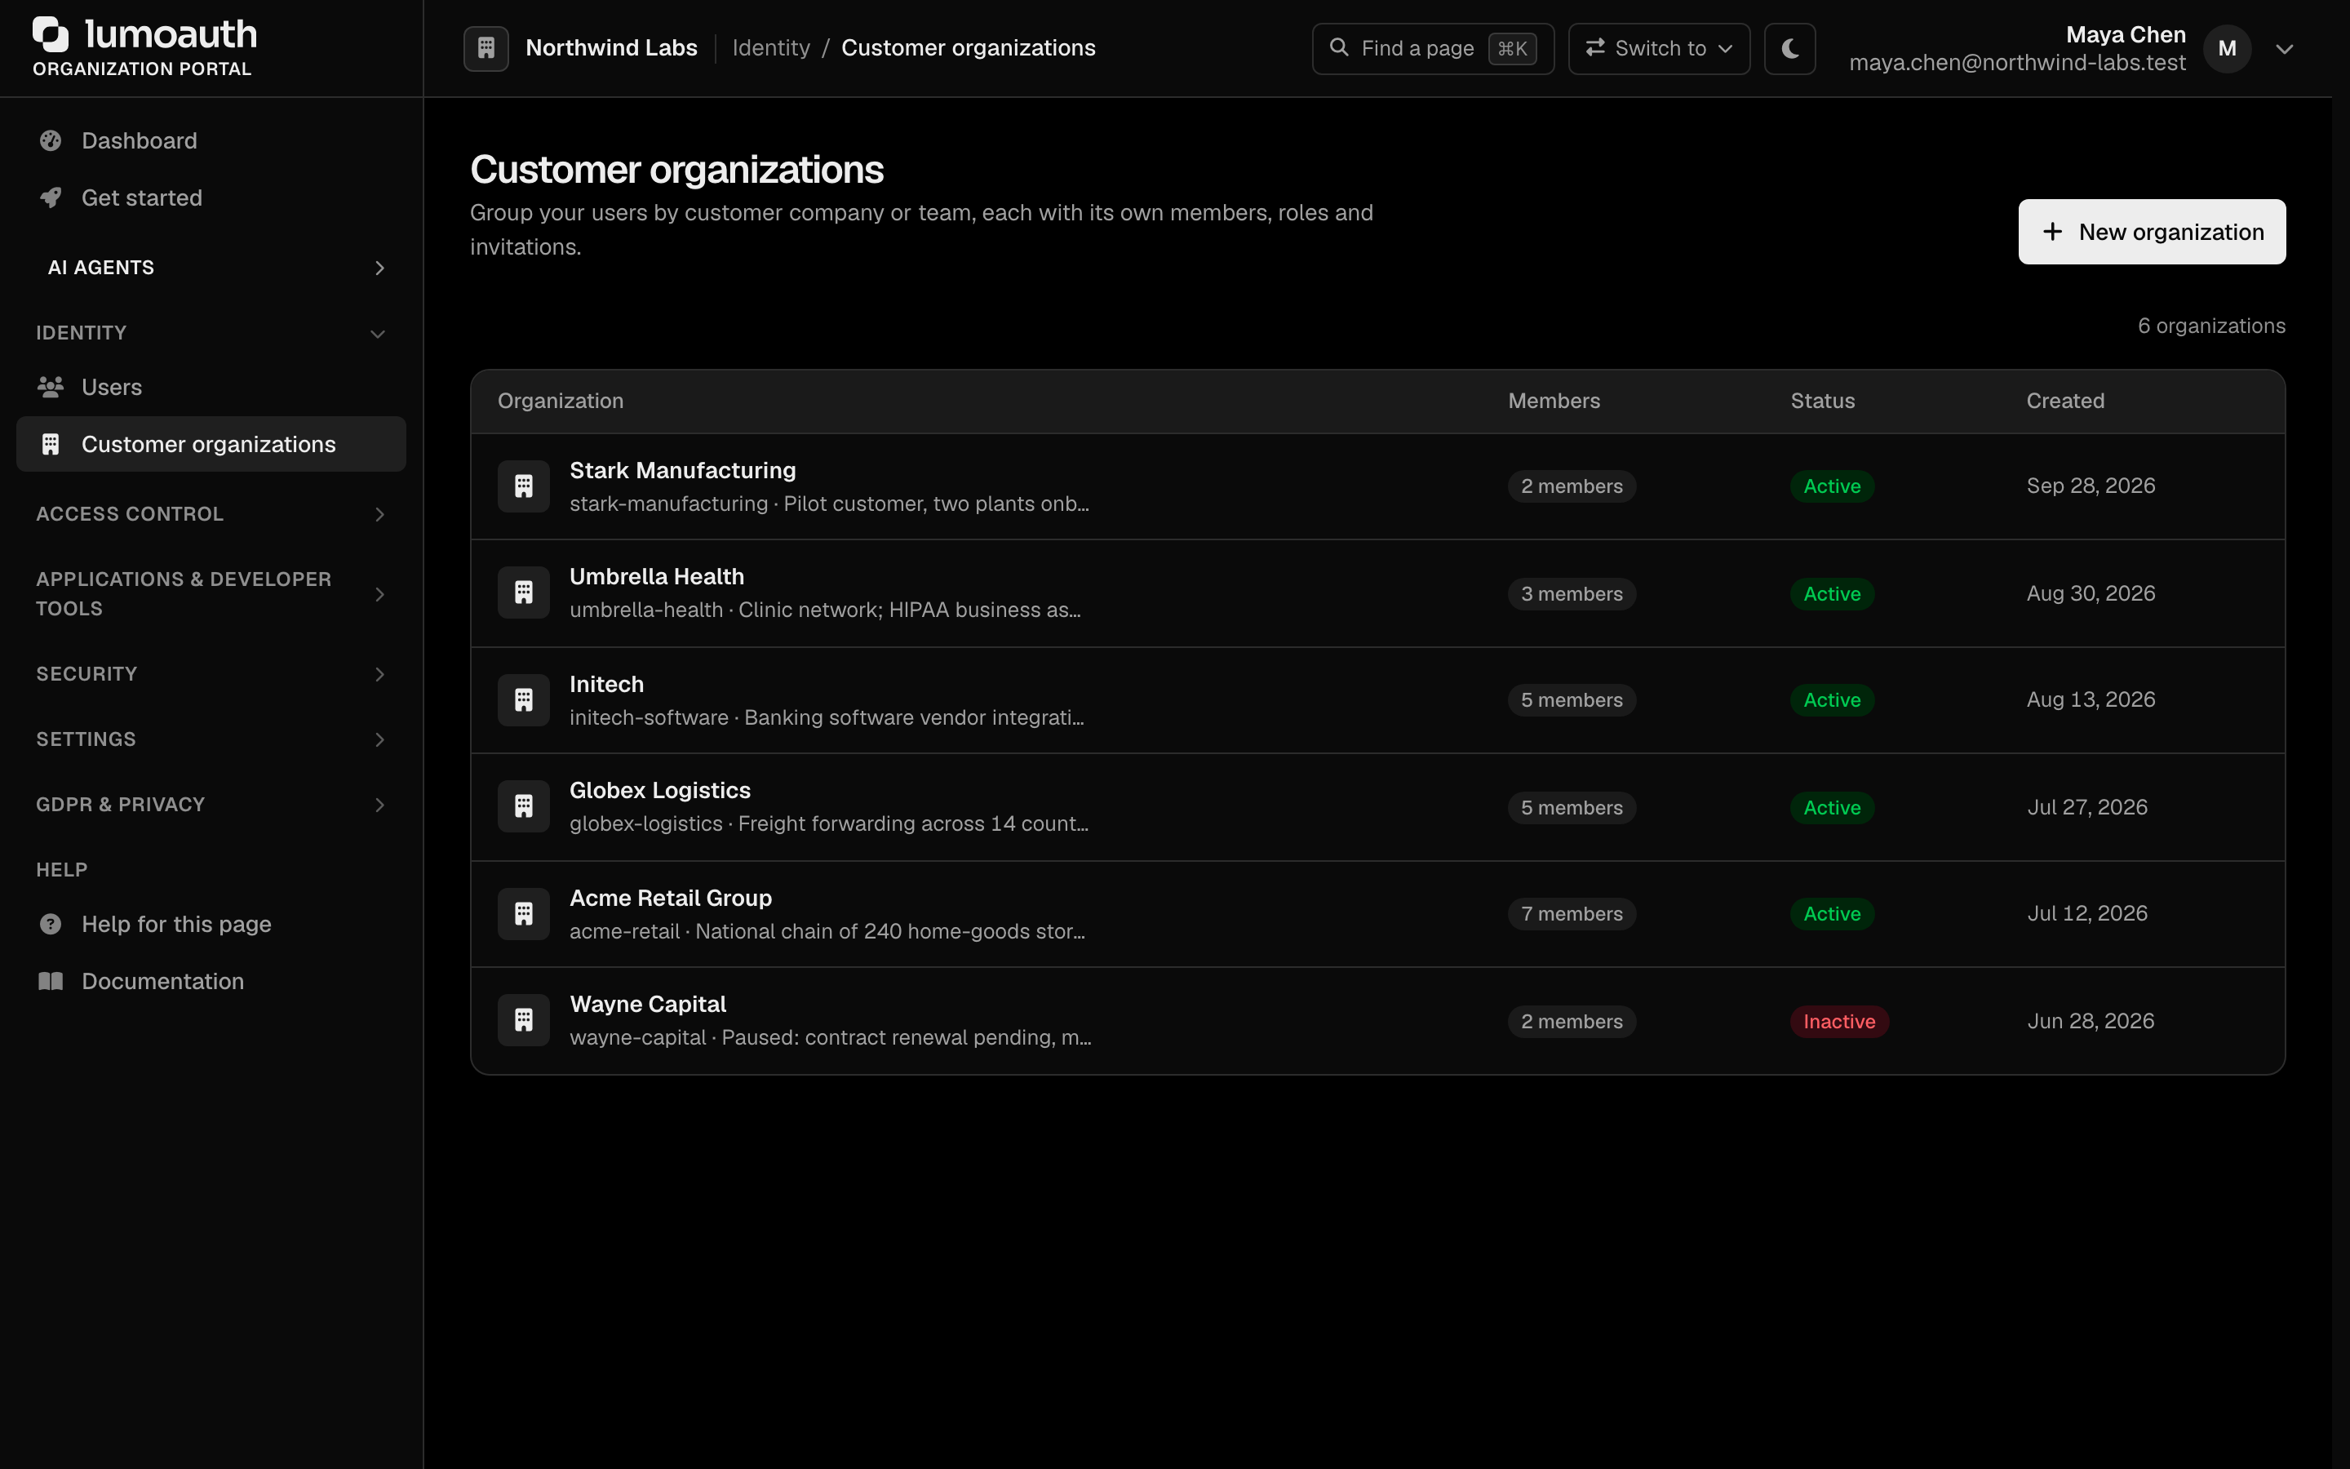Click the Identity breadcrumb link
Screen dimensions: 2350x1469
pos(771,49)
